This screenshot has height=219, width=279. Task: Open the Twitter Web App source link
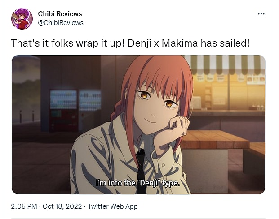point(113,206)
